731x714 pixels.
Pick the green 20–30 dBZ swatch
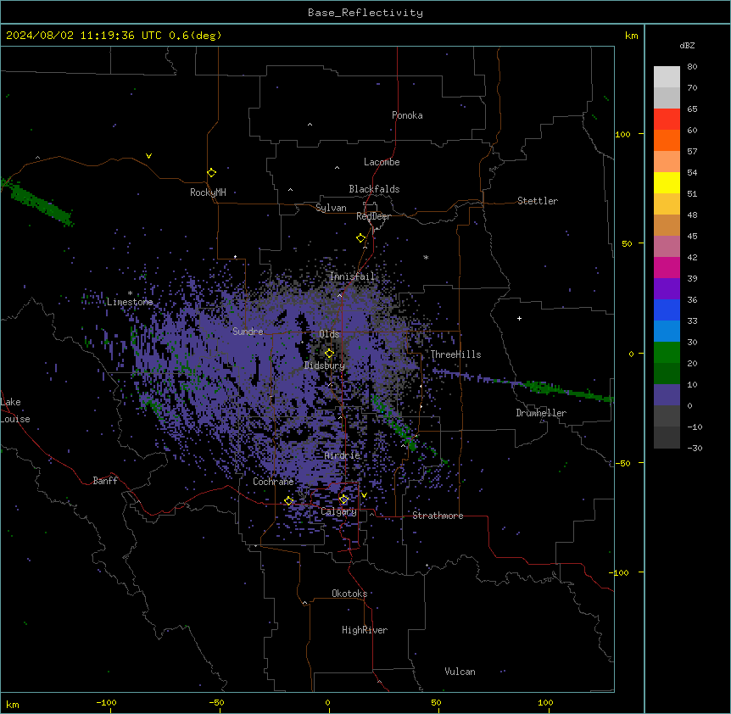667,353
